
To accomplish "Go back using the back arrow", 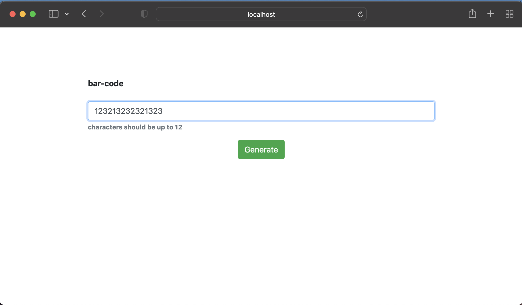I will [x=84, y=14].
